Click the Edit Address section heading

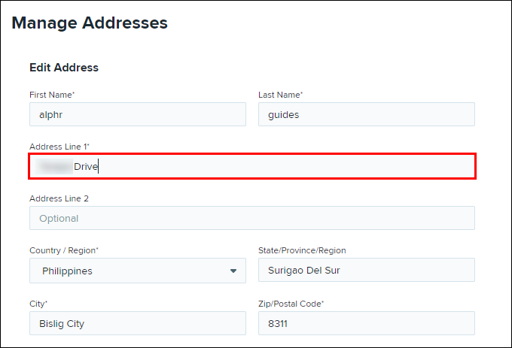coord(64,68)
